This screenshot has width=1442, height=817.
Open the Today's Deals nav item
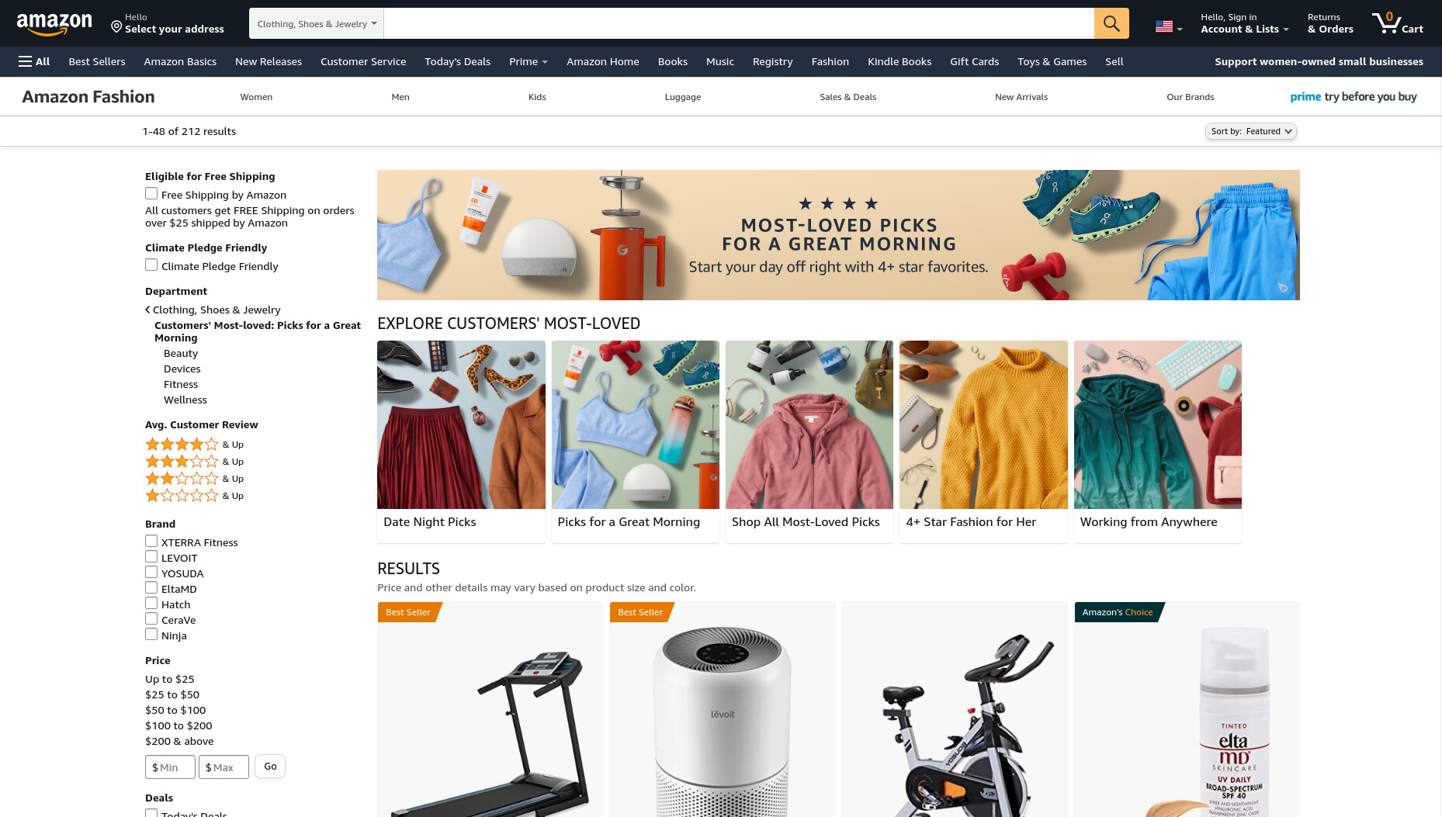pyautogui.click(x=457, y=61)
